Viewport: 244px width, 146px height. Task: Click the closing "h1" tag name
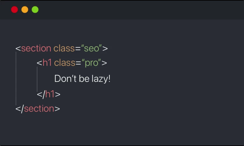point(50,94)
